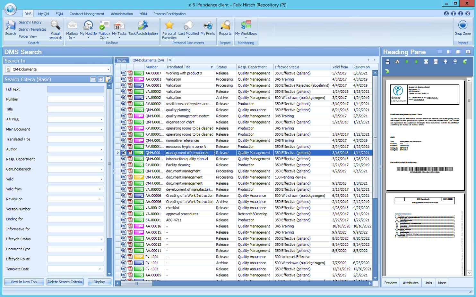Switch Reading Pane to the full-width layout

click(x=440, y=52)
